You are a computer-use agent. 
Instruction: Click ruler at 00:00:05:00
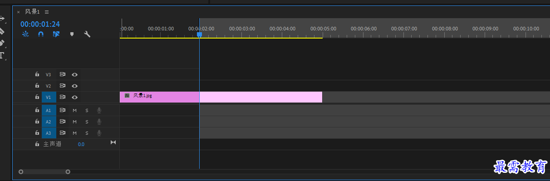323,29
